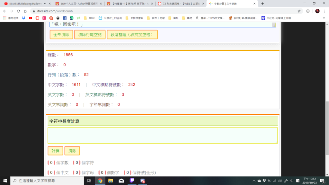The image size is (329, 185).
Task: Click the 計算 calculate button
Action: (x=55, y=151)
